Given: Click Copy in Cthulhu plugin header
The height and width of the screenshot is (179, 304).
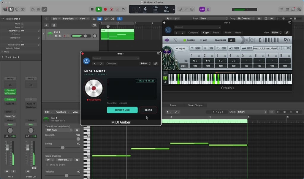Looking at the screenshot, I should (206, 33).
